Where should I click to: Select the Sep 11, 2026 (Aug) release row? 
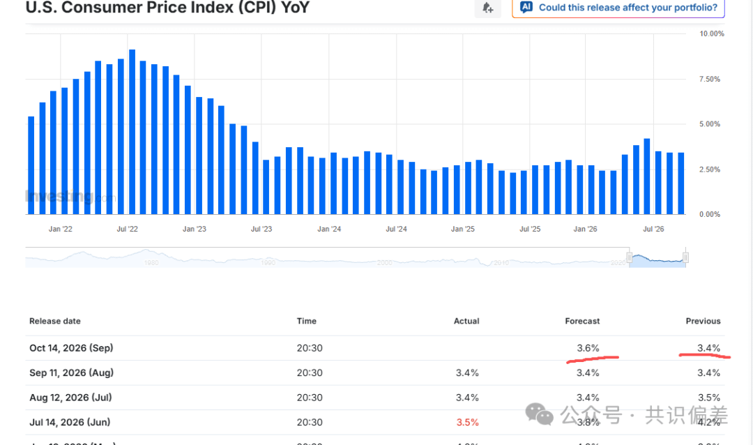374,373
